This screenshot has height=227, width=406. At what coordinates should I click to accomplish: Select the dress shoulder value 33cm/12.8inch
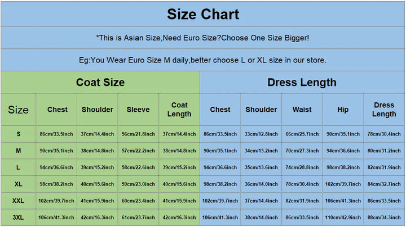(261, 134)
